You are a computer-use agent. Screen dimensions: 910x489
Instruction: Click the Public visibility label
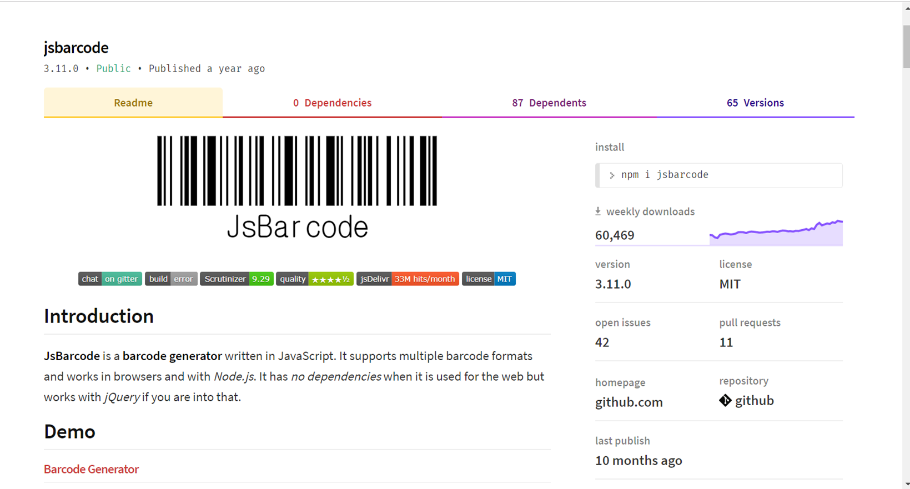coord(113,68)
